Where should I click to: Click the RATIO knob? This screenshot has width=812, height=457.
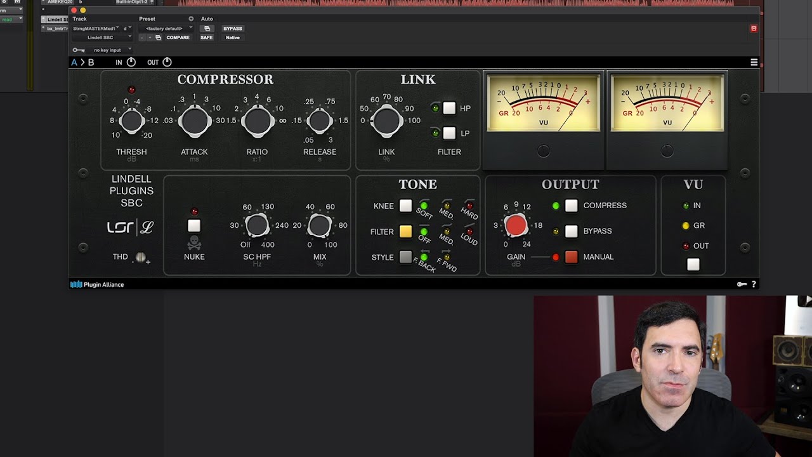click(257, 121)
